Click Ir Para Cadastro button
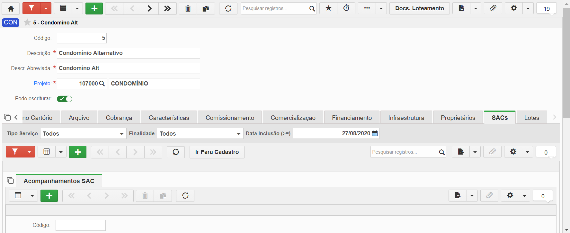 pyautogui.click(x=217, y=152)
